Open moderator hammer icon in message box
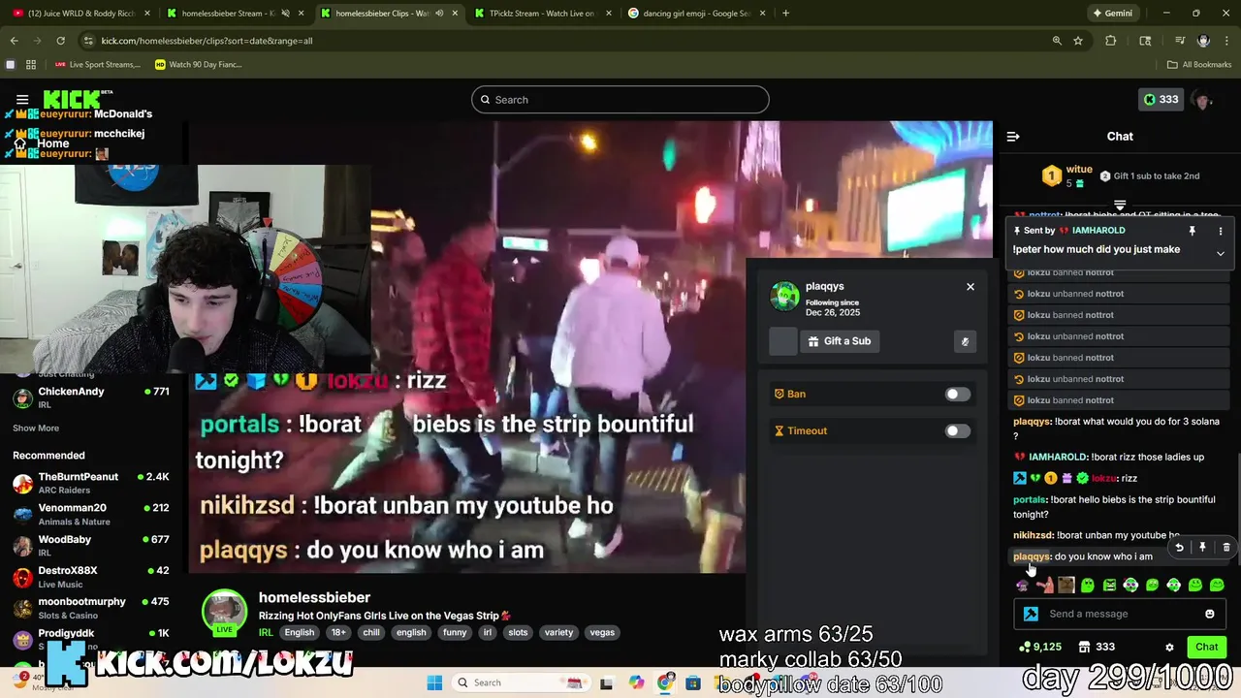1241x698 pixels. tap(1031, 614)
